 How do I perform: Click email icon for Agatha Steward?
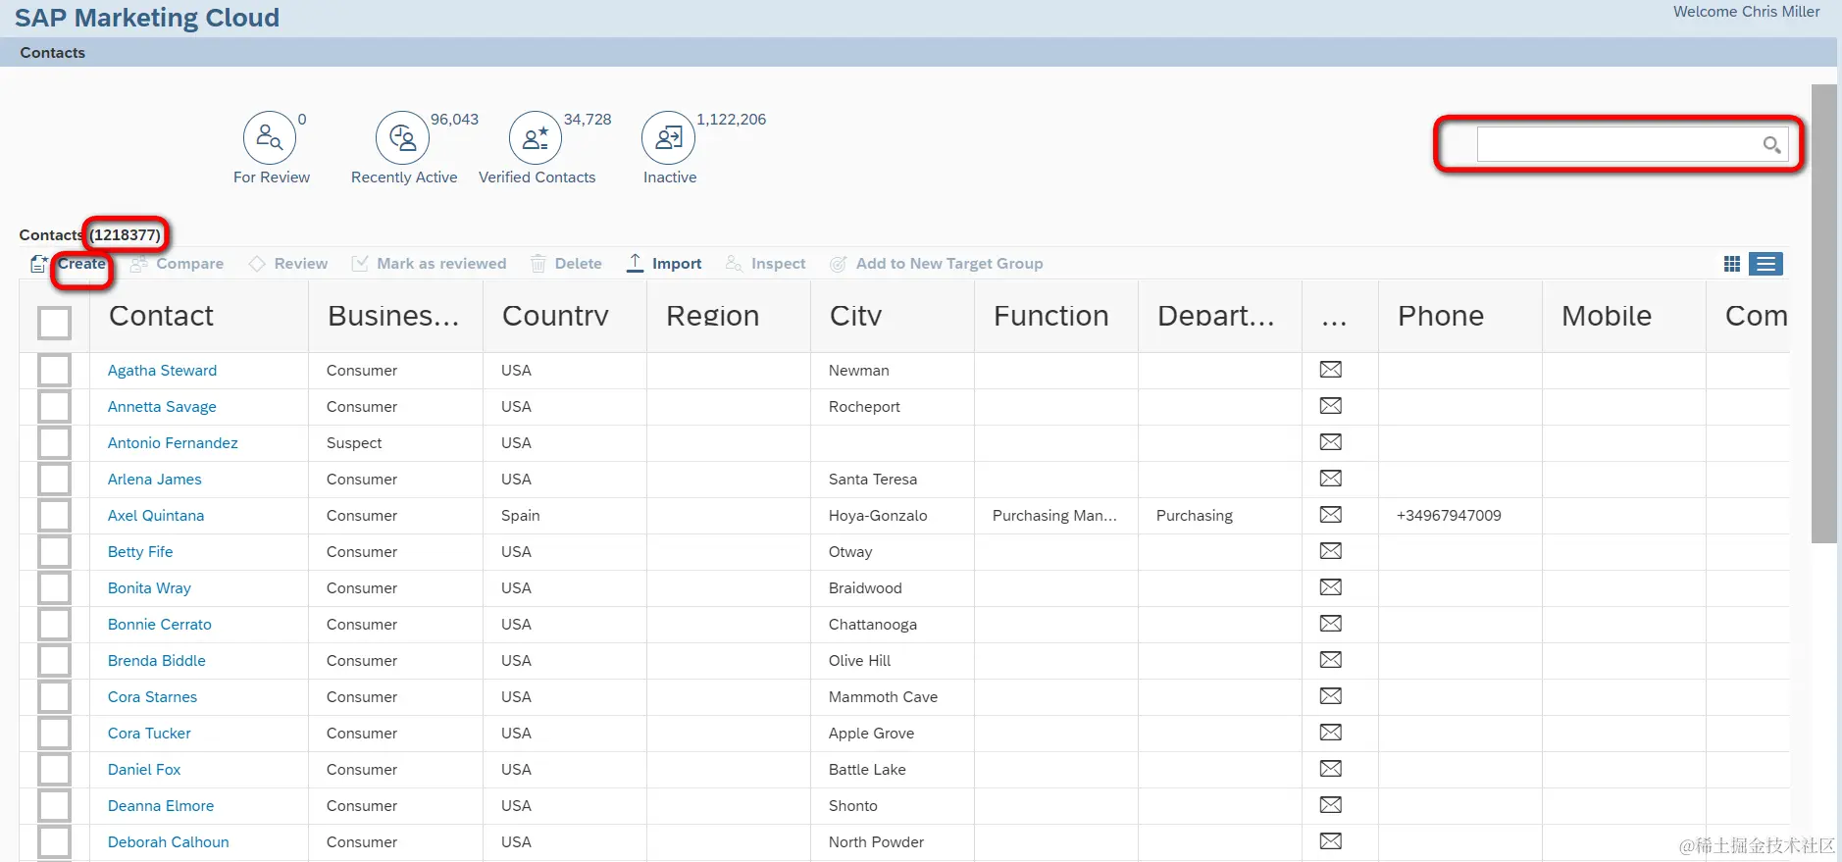point(1330,370)
